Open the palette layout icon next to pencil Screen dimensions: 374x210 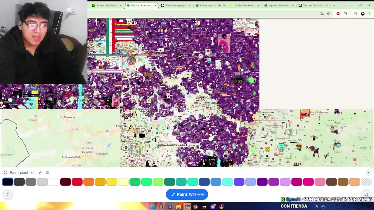pos(47,173)
